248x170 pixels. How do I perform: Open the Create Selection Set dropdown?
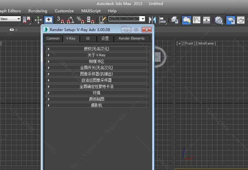tap(143, 19)
